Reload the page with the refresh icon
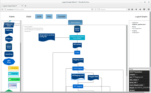This screenshot has width=151, height=93. pos(96,9)
